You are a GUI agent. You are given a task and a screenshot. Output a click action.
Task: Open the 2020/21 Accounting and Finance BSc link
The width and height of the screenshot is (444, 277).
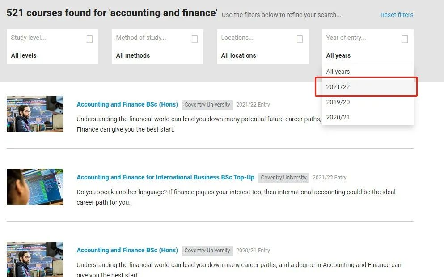click(x=127, y=250)
